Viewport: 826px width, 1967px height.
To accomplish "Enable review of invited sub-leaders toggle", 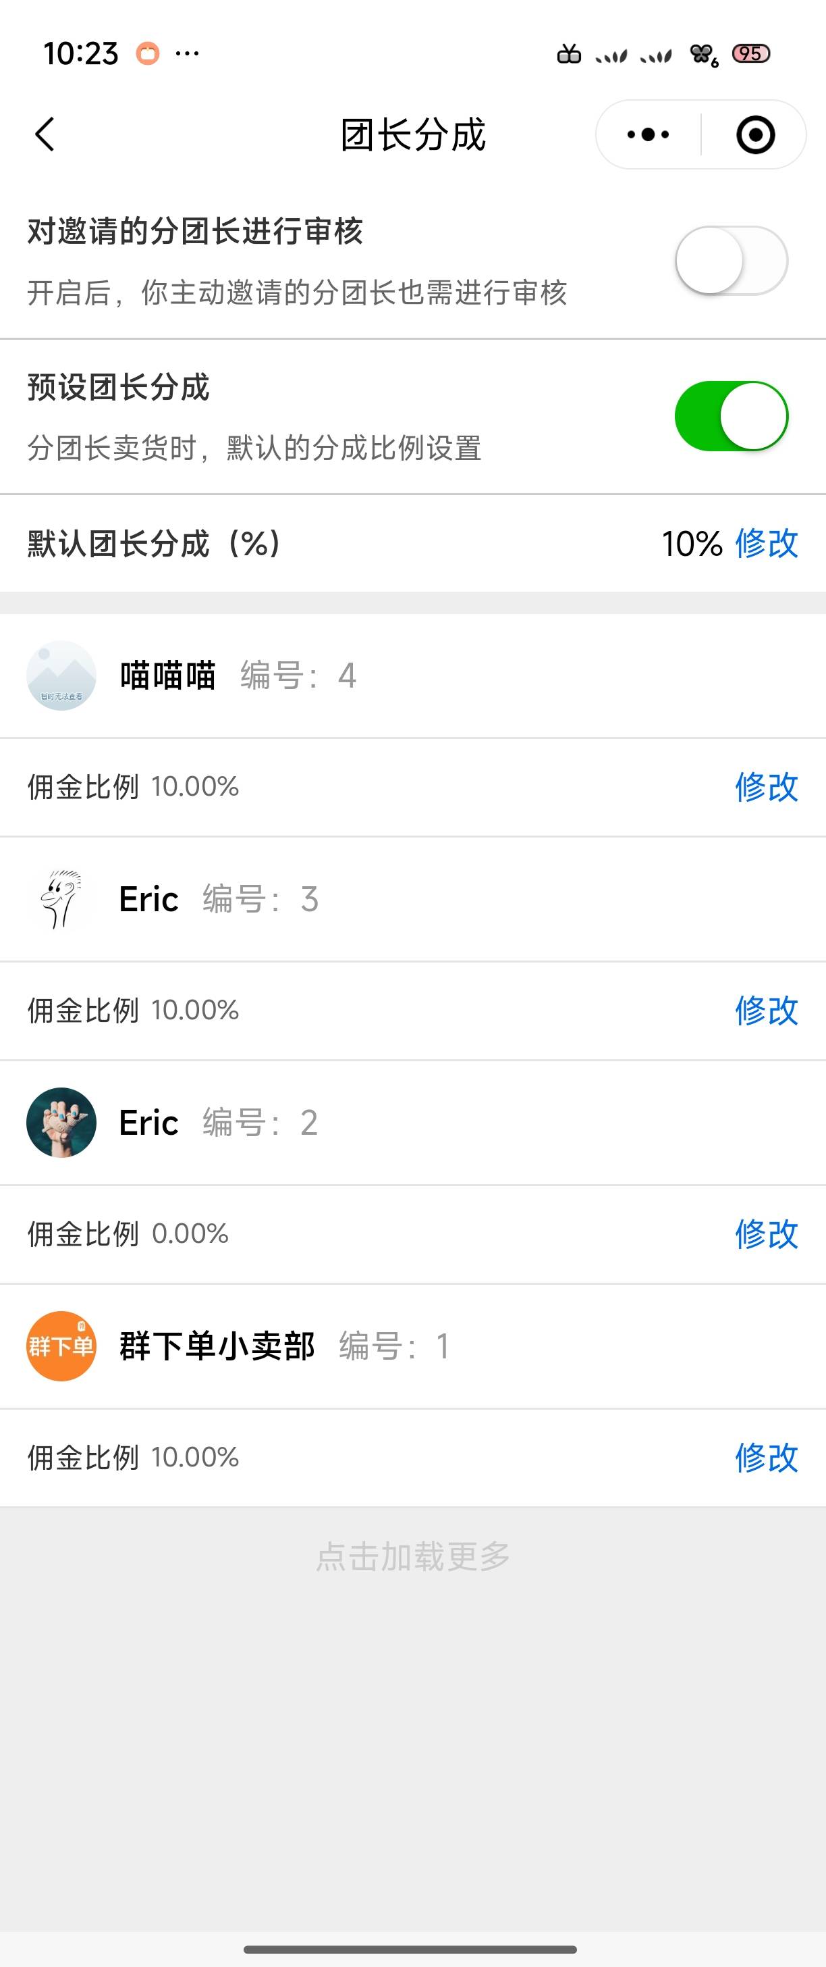I will tap(731, 260).
